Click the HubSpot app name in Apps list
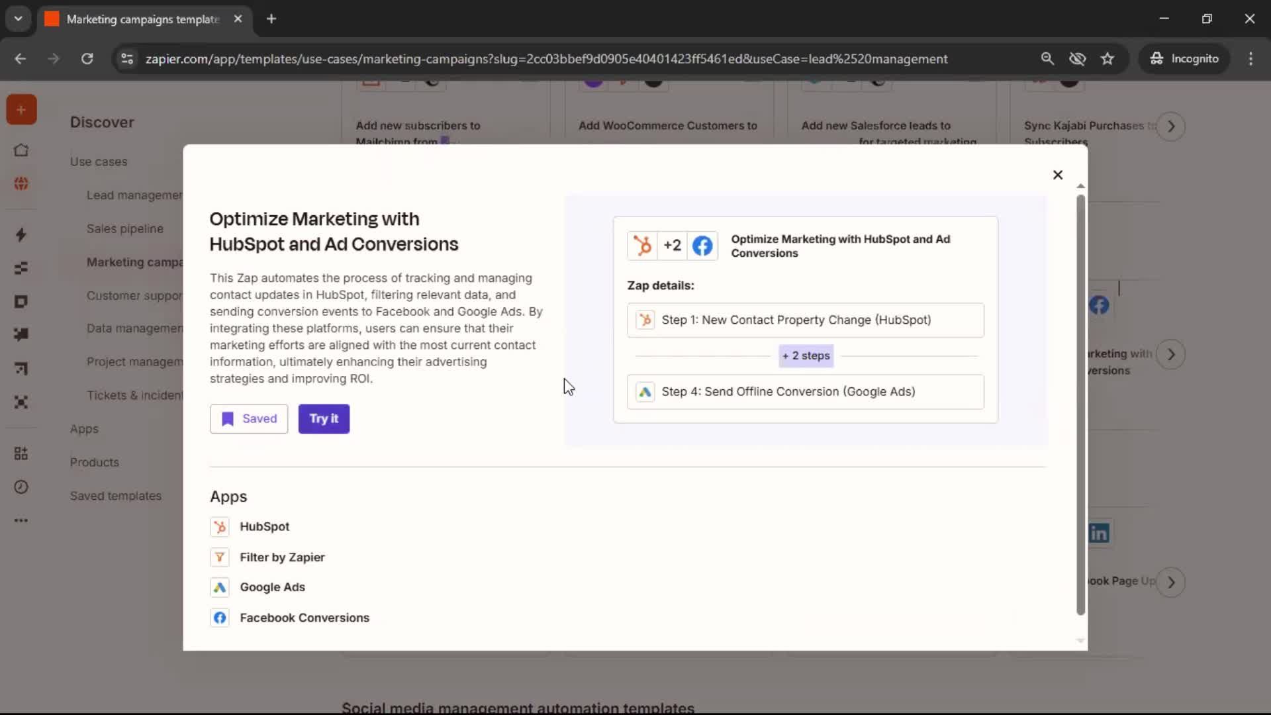 (x=264, y=526)
